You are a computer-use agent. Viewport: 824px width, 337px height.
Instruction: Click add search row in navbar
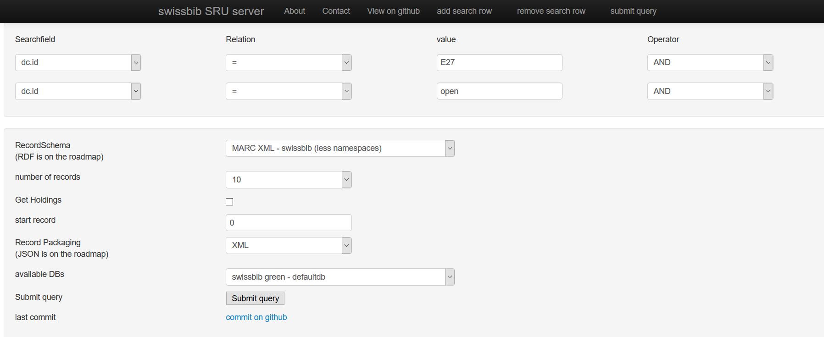[464, 11]
